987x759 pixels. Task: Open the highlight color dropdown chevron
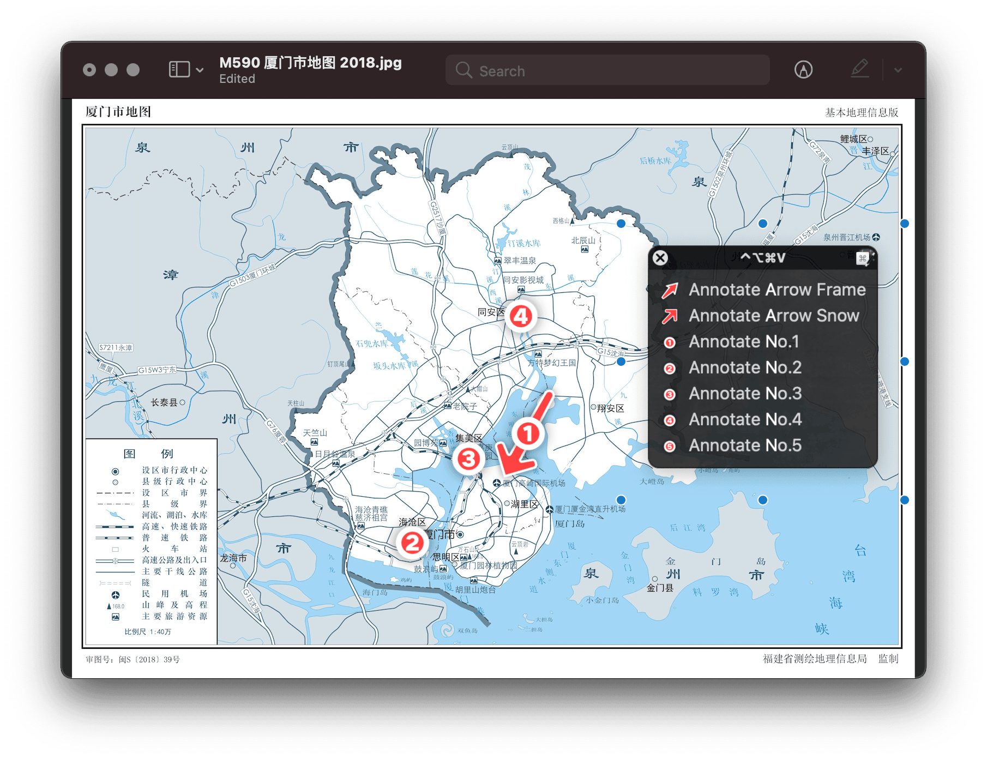[898, 70]
